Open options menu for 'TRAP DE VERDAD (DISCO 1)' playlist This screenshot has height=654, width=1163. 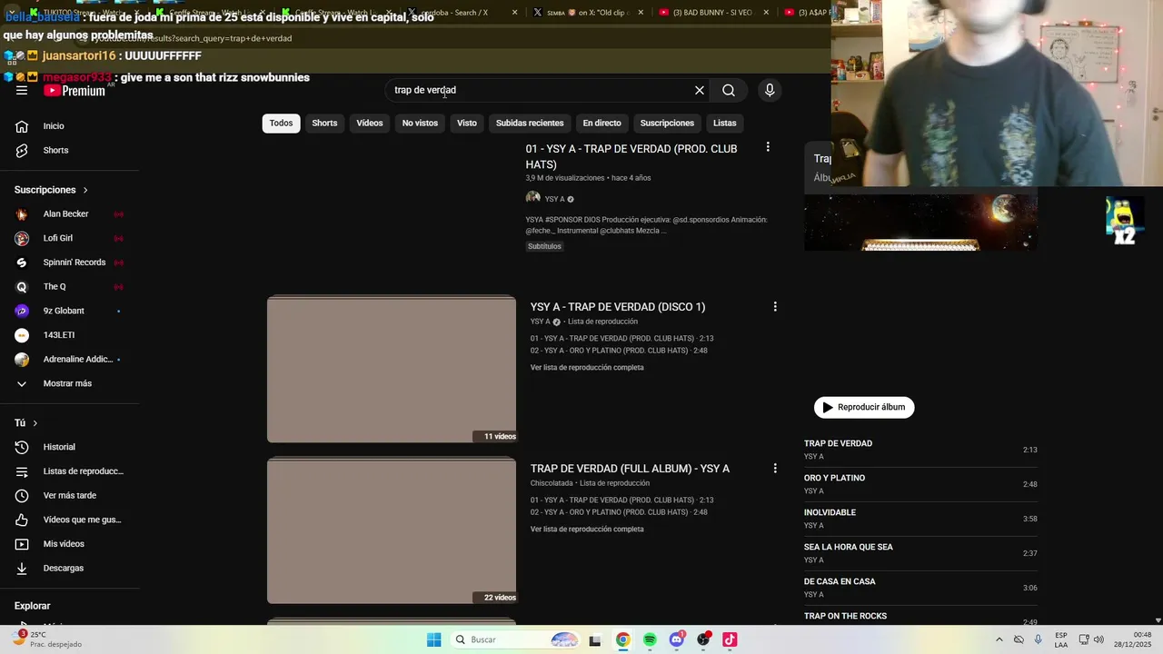pyautogui.click(x=775, y=307)
